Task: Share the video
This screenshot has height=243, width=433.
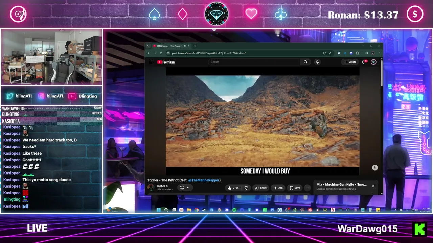Action: [x=261, y=188]
